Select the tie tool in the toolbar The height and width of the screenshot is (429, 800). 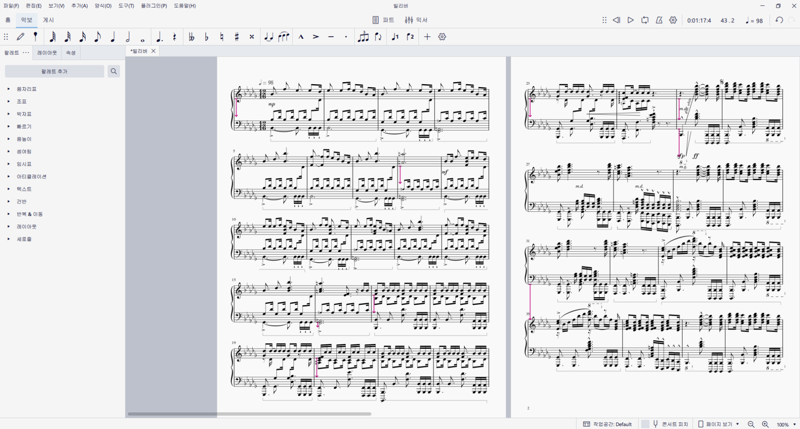[x=268, y=37]
